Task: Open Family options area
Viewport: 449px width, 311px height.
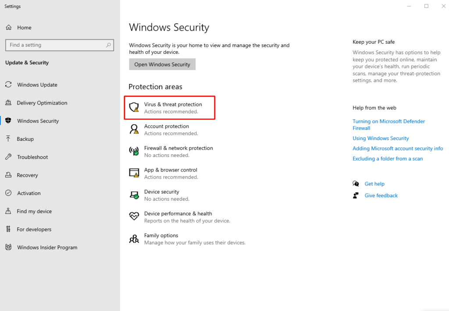Action: [187, 239]
